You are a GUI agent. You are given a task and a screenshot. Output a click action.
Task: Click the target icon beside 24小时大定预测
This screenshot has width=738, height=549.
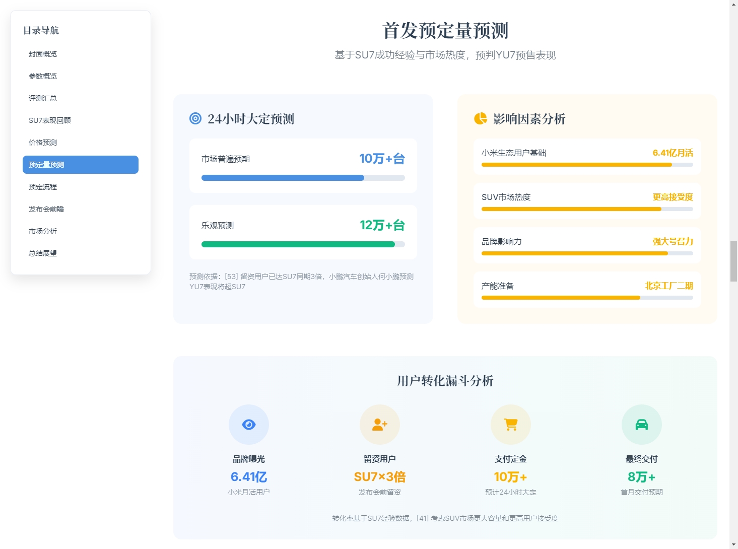coord(195,118)
